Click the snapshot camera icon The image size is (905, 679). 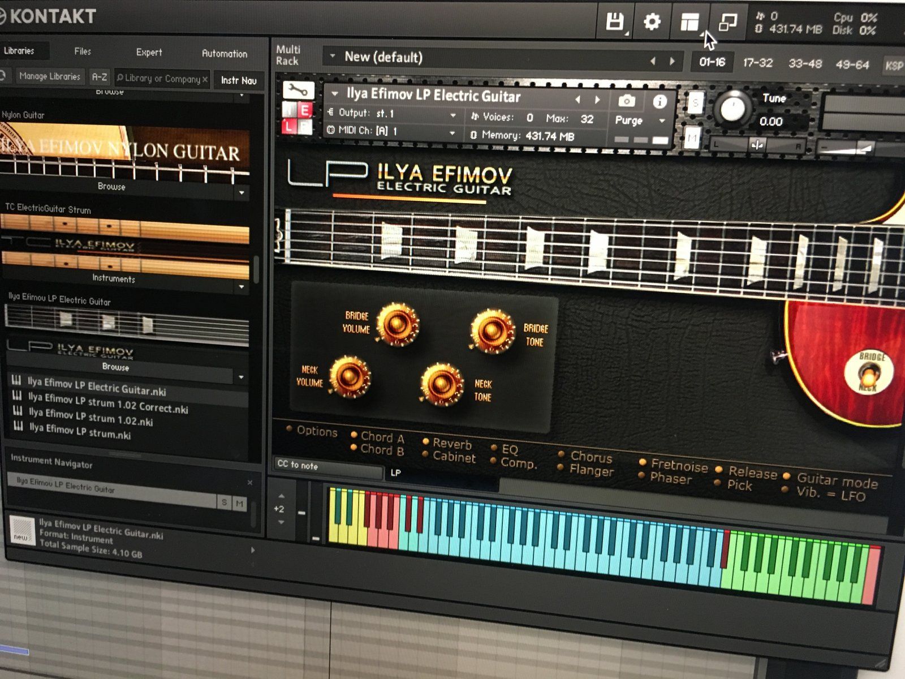[626, 101]
